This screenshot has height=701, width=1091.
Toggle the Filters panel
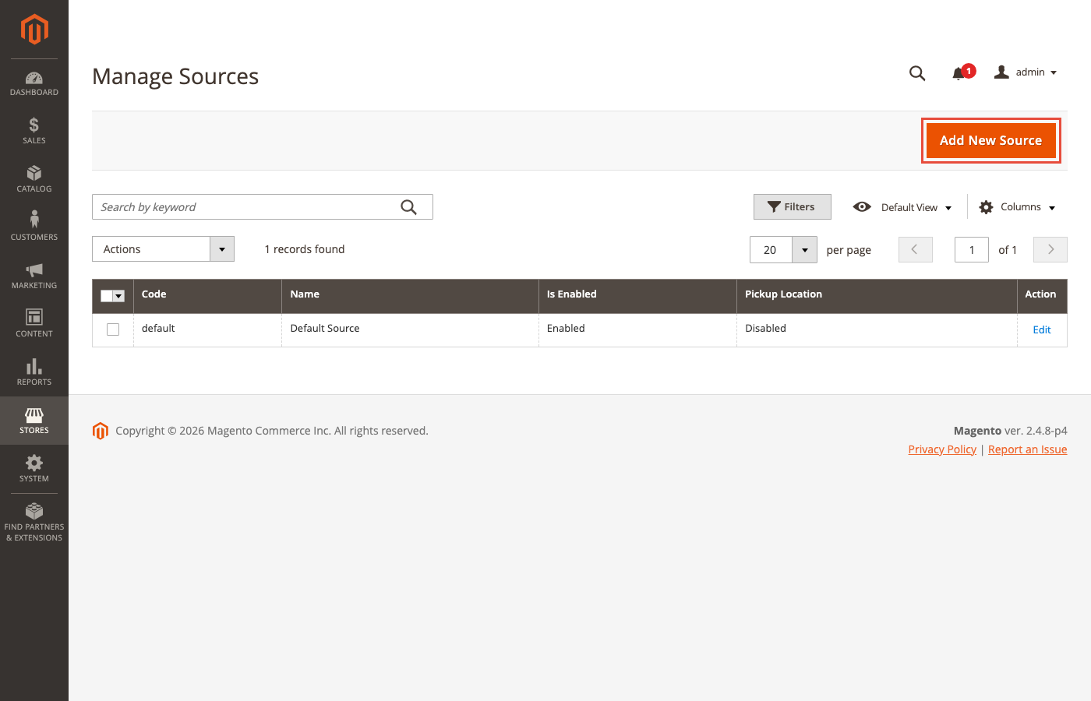coord(792,206)
